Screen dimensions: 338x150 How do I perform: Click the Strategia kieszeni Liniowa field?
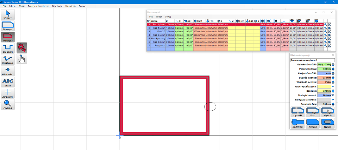click(324, 95)
